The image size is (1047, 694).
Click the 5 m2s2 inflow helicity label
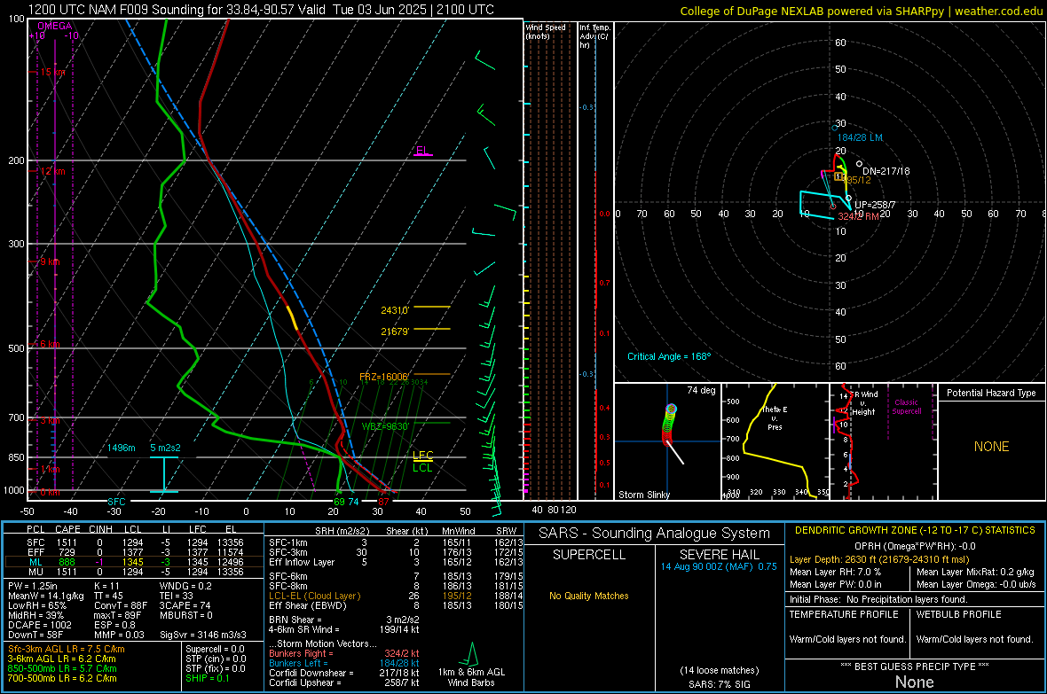(x=165, y=447)
